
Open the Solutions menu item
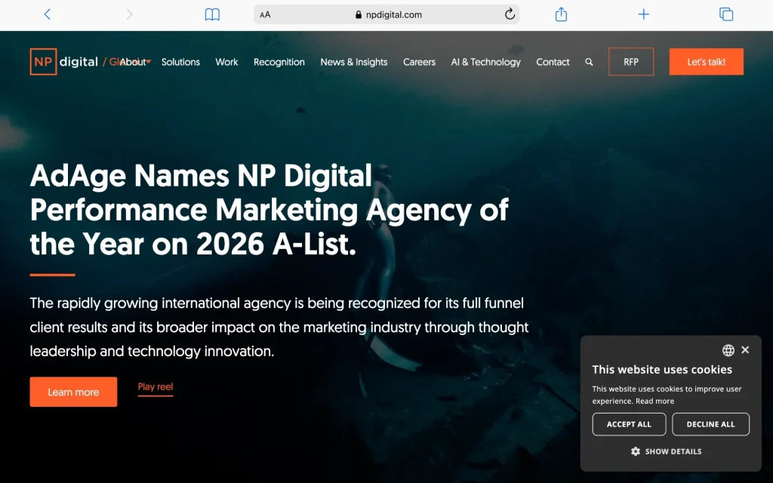click(x=180, y=62)
